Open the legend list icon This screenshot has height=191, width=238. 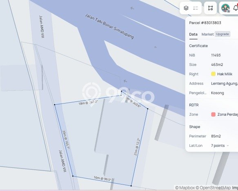196,8
